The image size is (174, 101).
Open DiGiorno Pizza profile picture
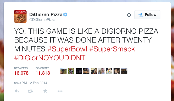[20, 16]
